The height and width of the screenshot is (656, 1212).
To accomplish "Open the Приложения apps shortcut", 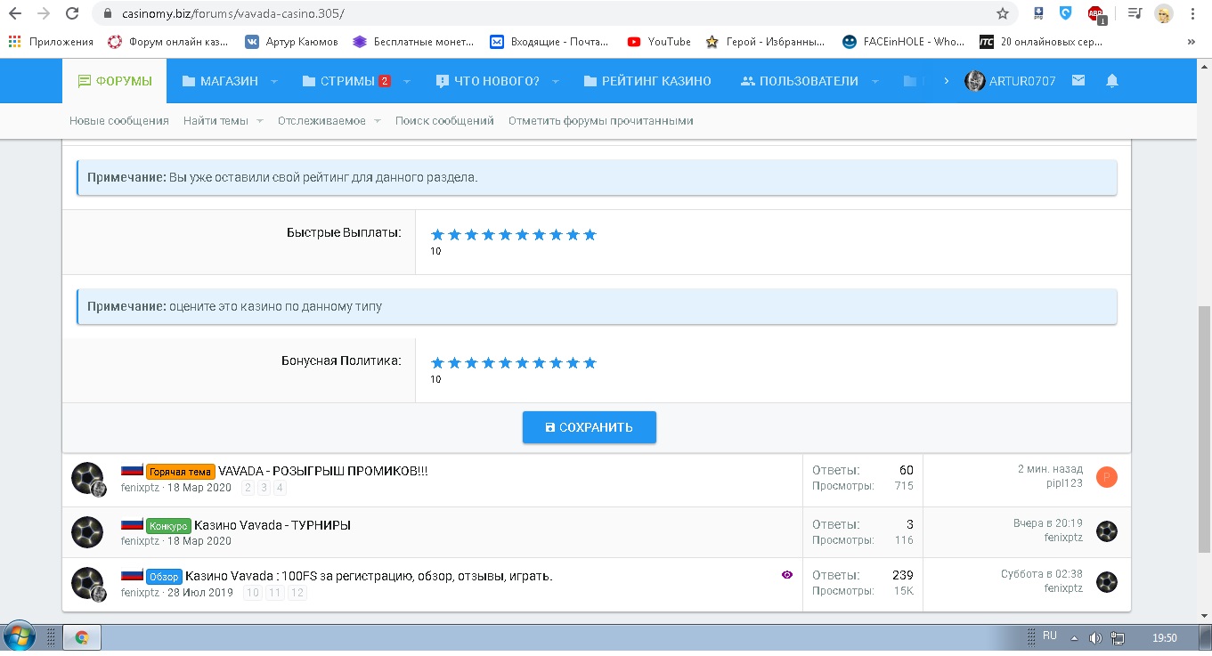I will click(x=51, y=41).
